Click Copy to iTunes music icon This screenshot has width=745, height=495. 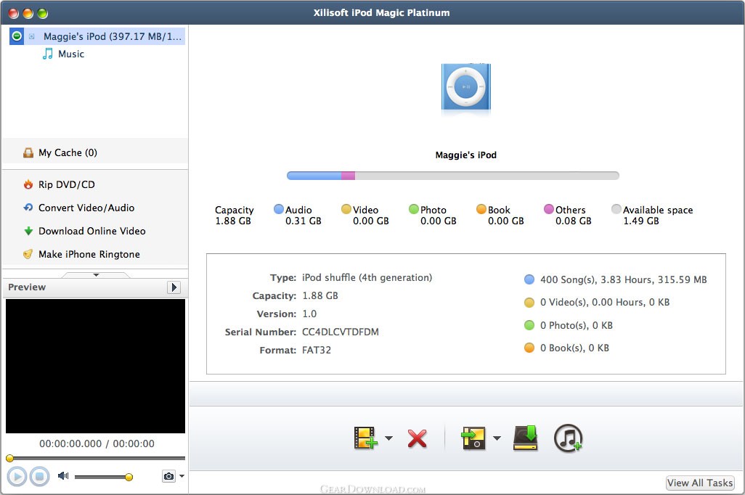click(x=569, y=438)
